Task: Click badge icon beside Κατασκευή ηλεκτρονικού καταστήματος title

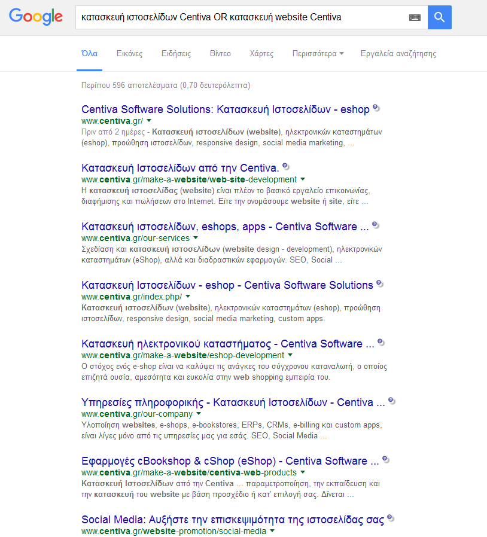Action: coord(381,342)
